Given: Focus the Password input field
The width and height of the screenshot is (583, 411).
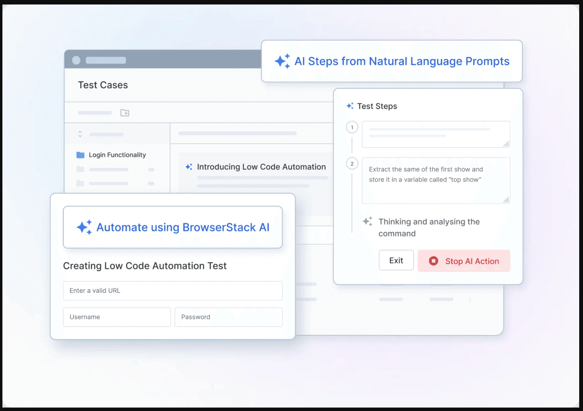Looking at the screenshot, I should coord(228,317).
